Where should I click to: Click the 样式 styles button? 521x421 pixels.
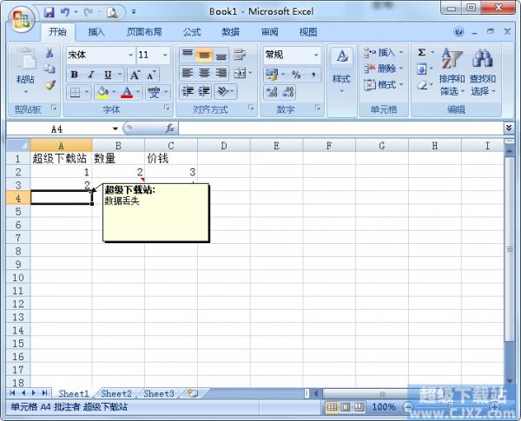341,69
